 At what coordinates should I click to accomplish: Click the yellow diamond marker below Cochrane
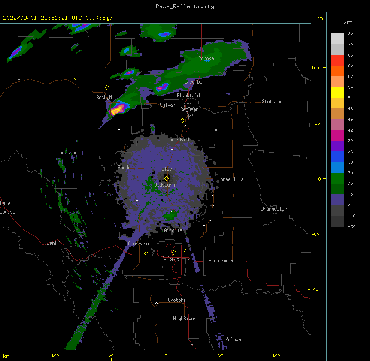pyautogui.click(x=146, y=253)
